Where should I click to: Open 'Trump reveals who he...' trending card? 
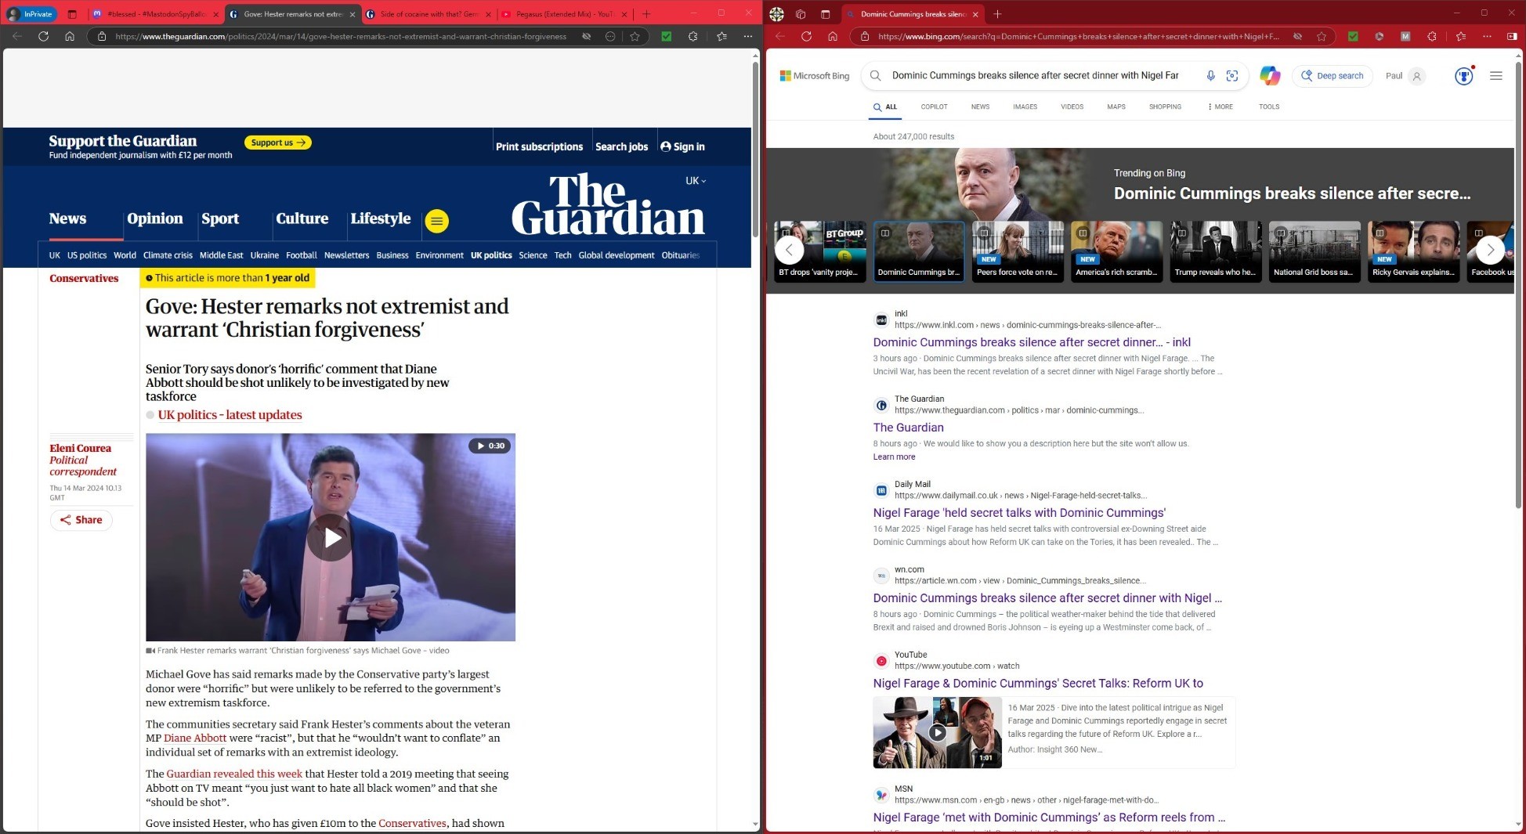(1215, 251)
